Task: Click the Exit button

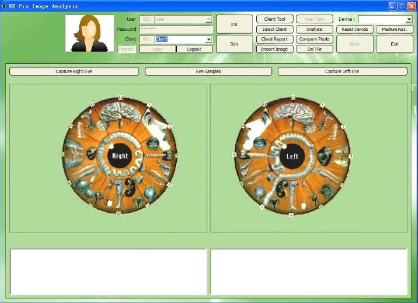Action: (x=394, y=44)
